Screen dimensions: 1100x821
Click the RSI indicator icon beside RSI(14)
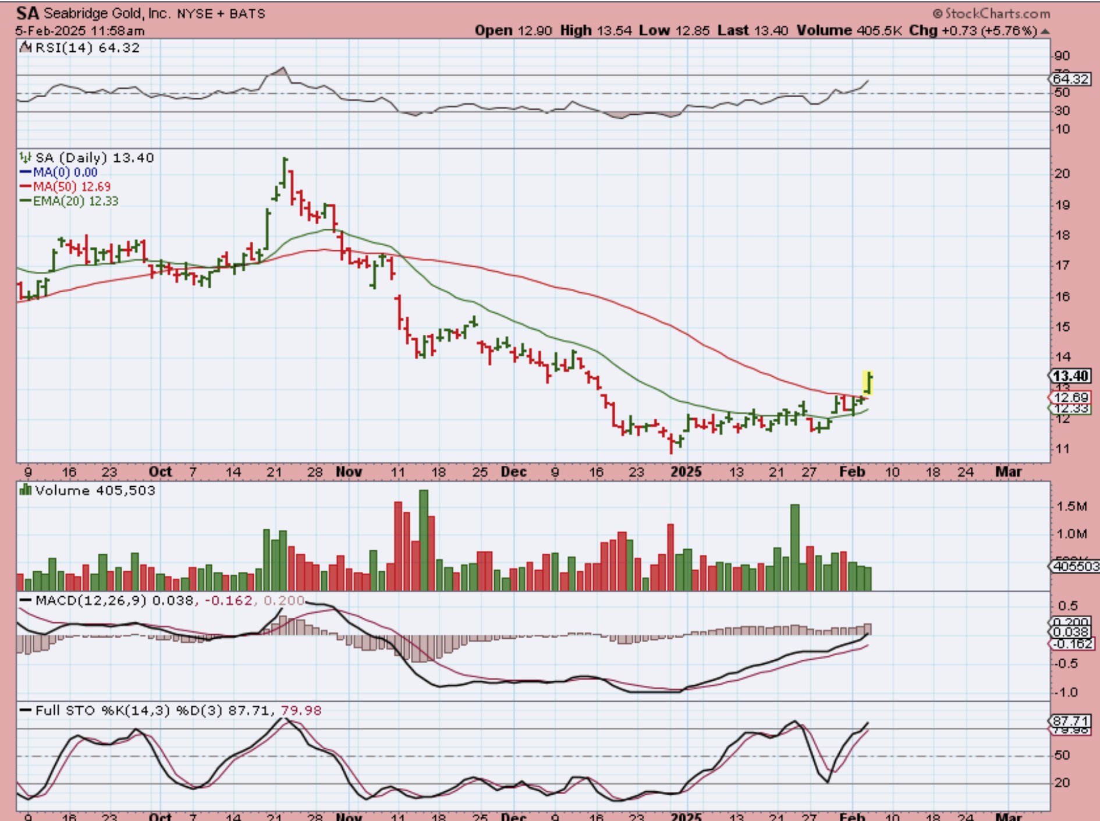click(x=25, y=48)
